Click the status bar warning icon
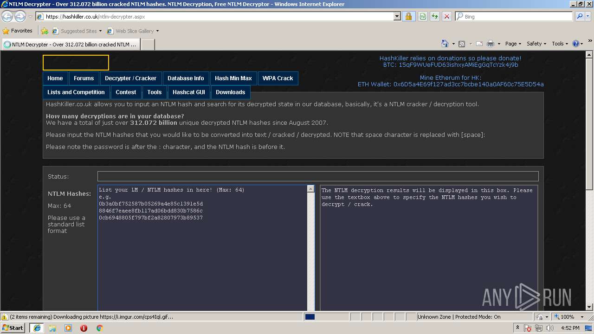 click(x=4, y=317)
